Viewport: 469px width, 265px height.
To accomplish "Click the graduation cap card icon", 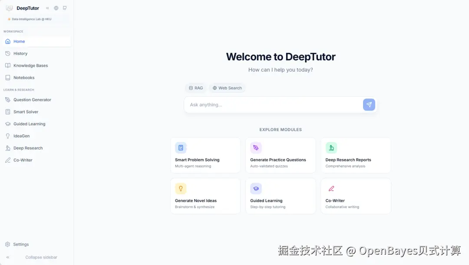I will click(x=256, y=189).
